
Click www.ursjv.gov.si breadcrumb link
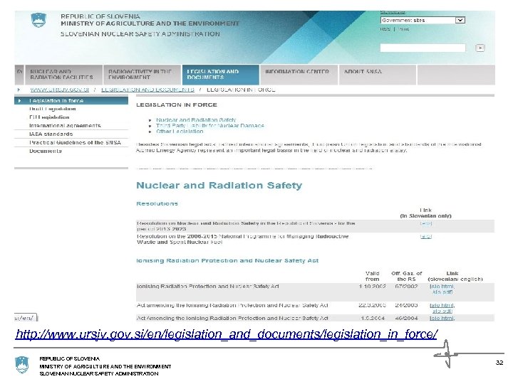pyautogui.click(x=60, y=90)
